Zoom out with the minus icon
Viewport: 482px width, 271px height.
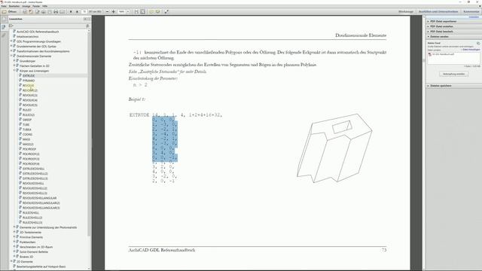(x=107, y=12)
